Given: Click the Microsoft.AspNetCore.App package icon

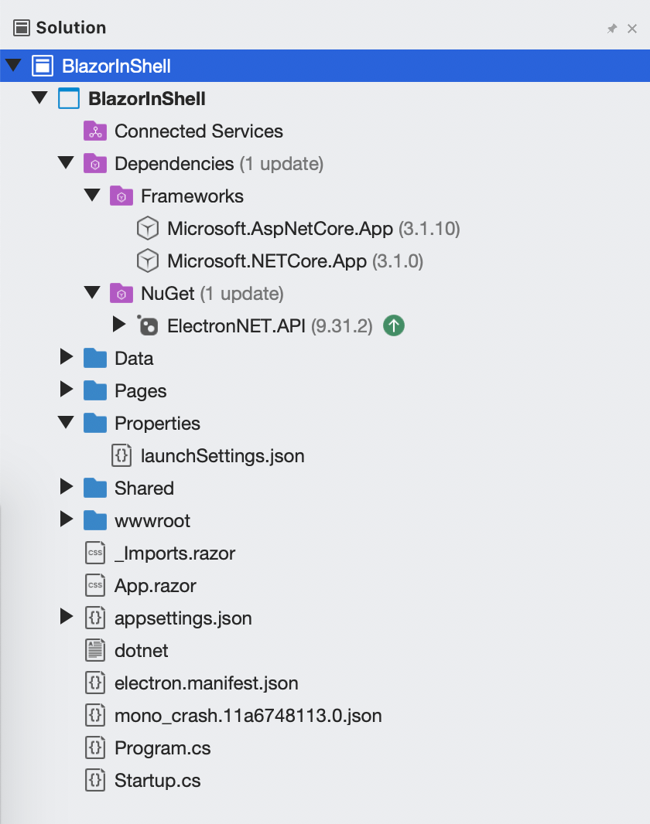Looking at the screenshot, I should click(x=148, y=229).
